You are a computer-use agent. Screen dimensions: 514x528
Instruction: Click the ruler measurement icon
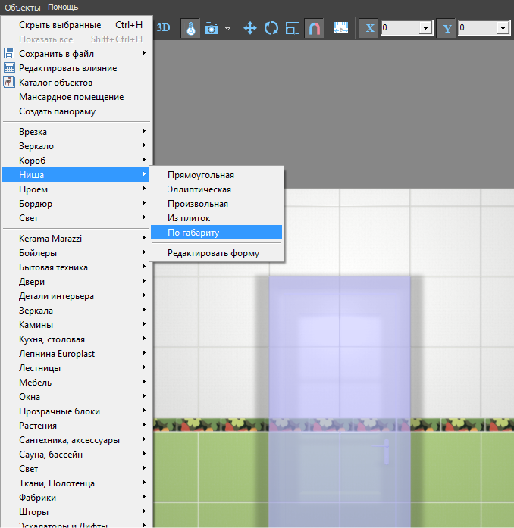pos(341,28)
